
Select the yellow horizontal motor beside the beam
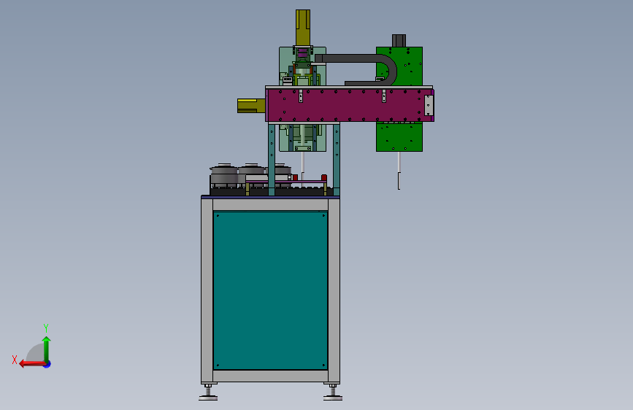coord(251,106)
